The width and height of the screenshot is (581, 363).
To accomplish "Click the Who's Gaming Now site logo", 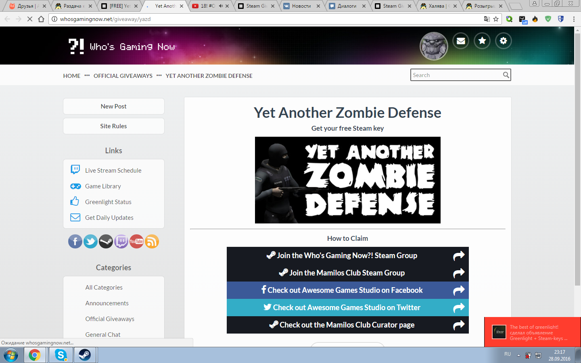I will [122, 46].
